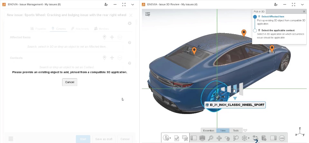Select the Pan four-arrow tool
This screenshot has height=143, width=309.
219,138
